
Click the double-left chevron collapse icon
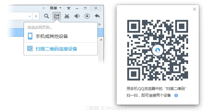pos(44,8)
